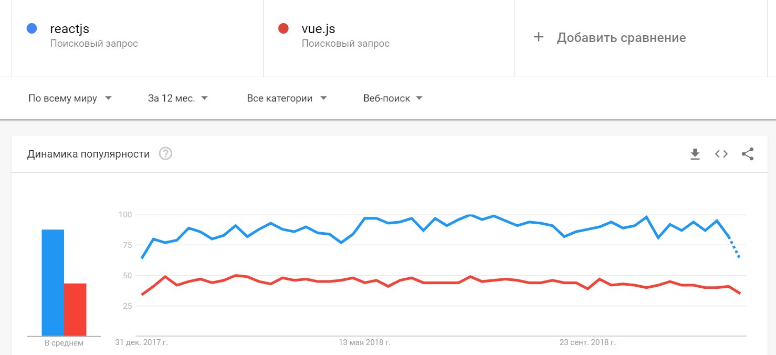Viewport: 776px width, 355px height.
Task: Click the dotted end of reactjs line
Action: (735, 249)
